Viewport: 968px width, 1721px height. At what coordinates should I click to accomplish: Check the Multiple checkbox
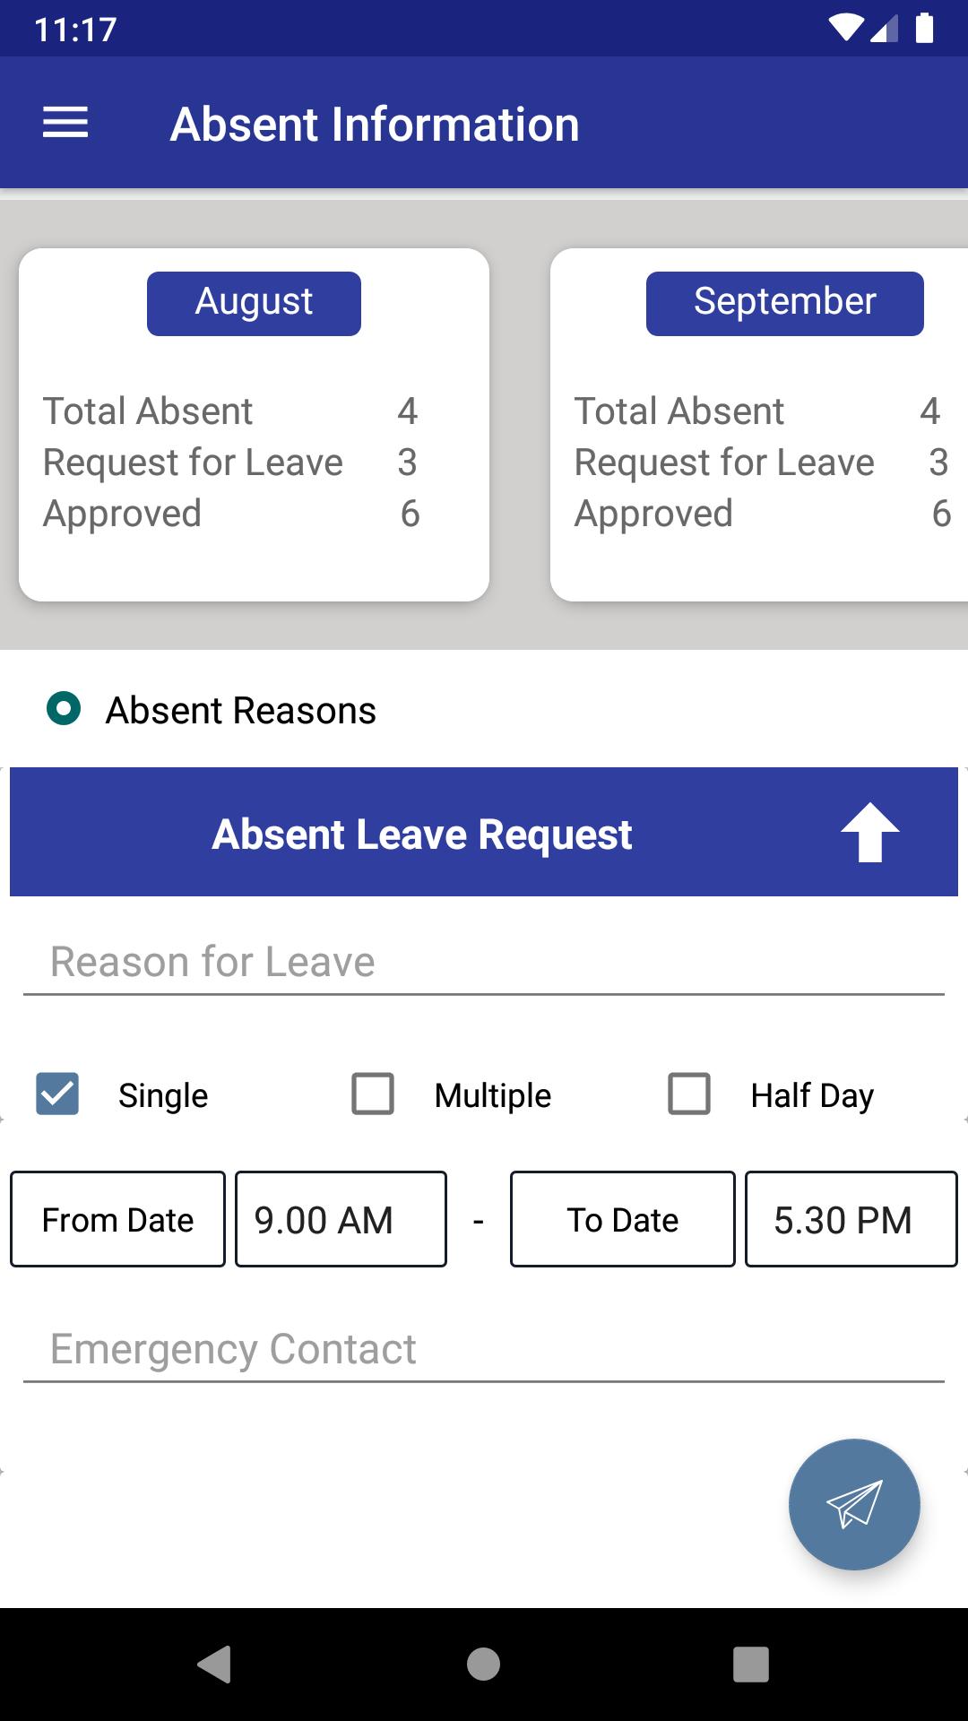[x=373, y=1094]
